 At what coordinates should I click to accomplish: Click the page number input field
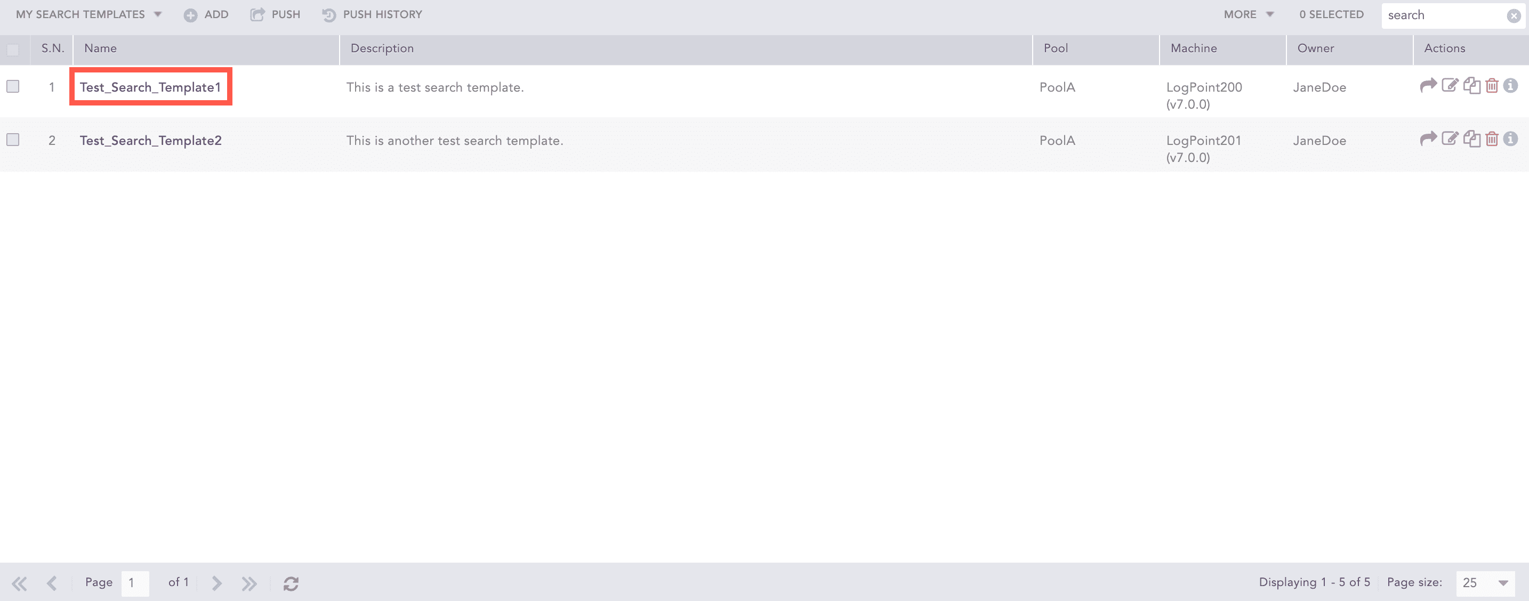(x=135, y=583)
